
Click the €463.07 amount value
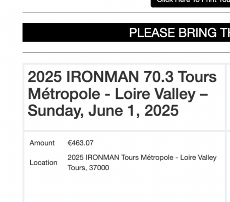81,143
